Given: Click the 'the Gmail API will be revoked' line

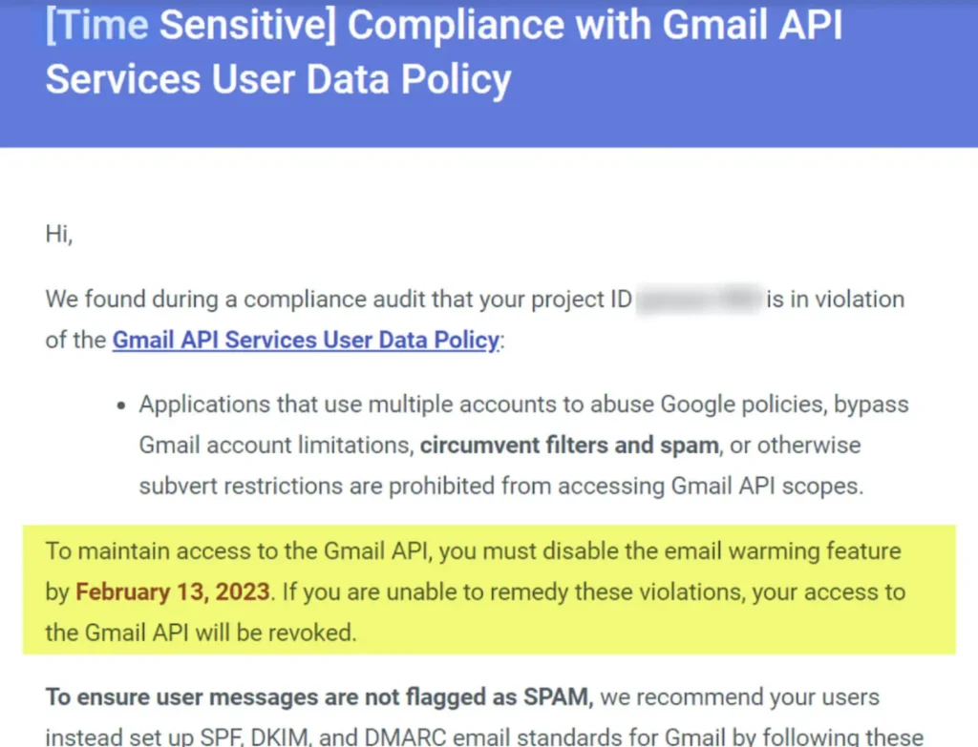Looking at the screenshot, I should (201, 633).
